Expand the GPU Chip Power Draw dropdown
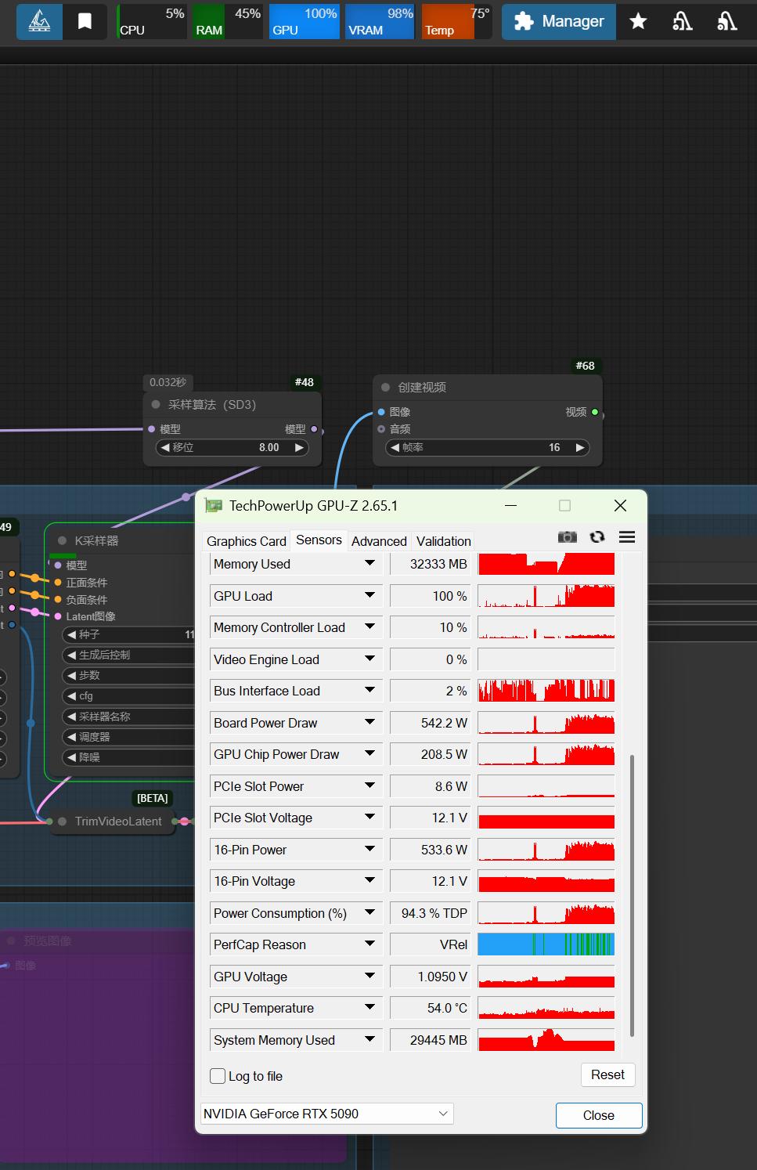This screenshot has height=1170, width=757. (369, 753)
